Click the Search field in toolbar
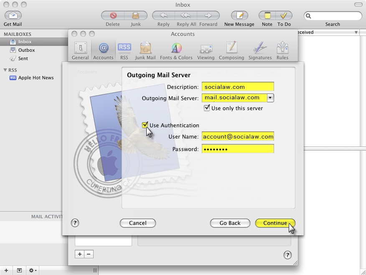 point(333,16)
